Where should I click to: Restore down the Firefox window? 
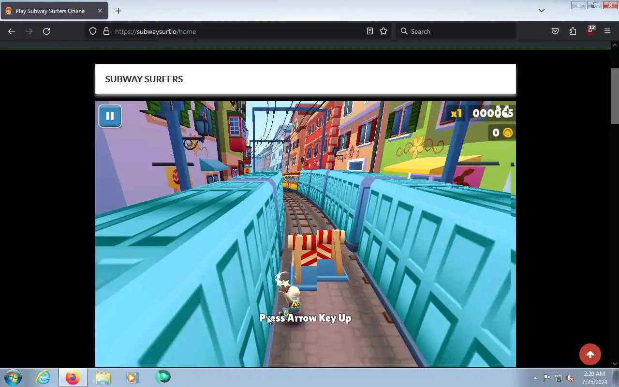[594, 5]
